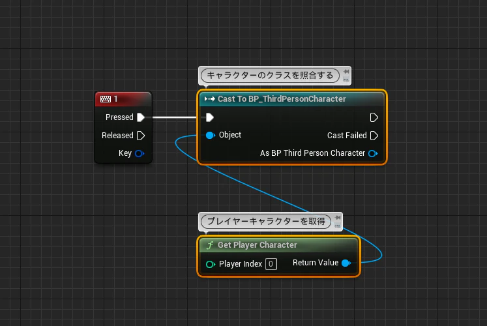Select the keyboard 1 event node header
Image resolution: width=487 pixels, height=326 pixels.
pyautogui.click(x=123, y=99)
